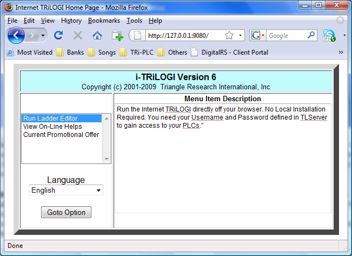Click the Goto Option button
This screenshot has height=256, width=352.
pos(66,212)
